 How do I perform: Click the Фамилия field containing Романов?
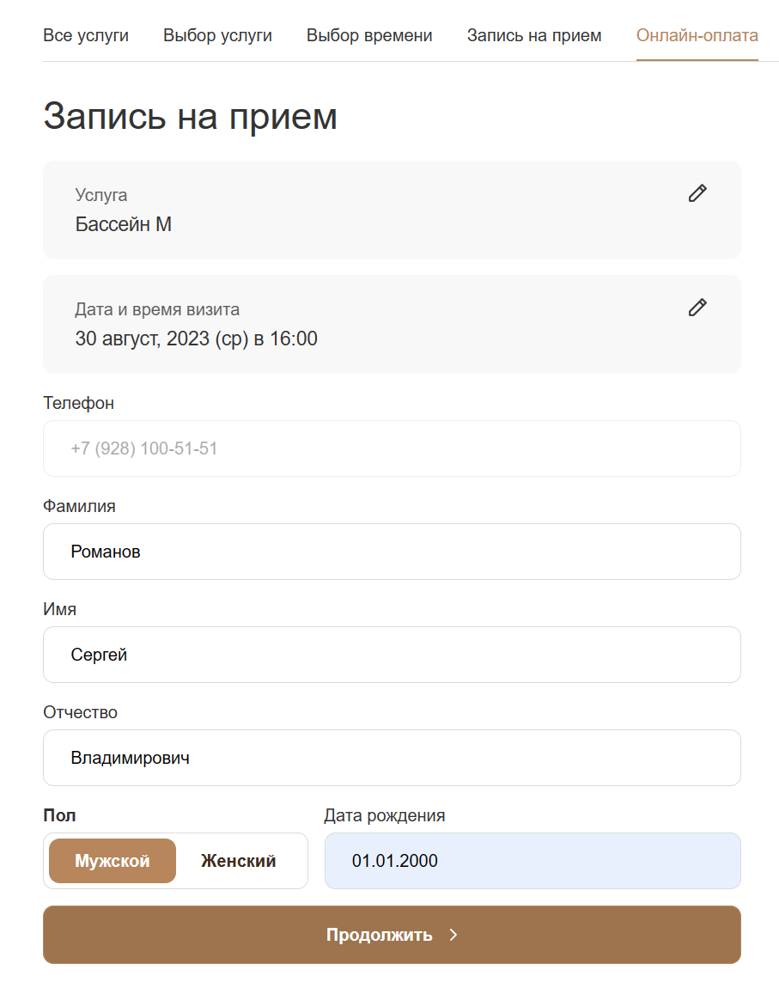pyautogui.click(x=392, y=552)
